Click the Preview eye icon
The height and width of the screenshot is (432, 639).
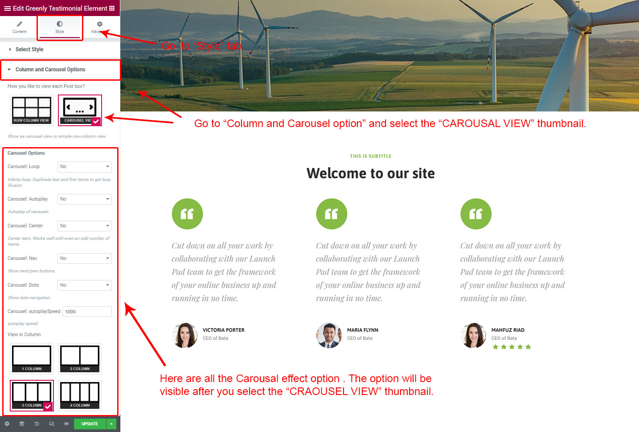[x=66, y=424]
